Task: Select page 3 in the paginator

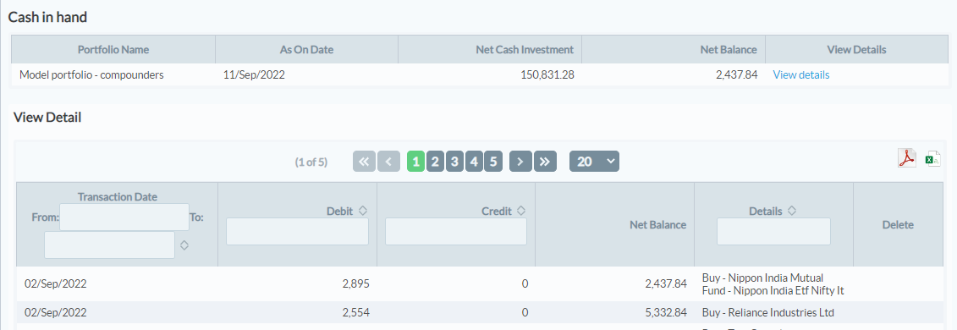Action: (454, 162)
